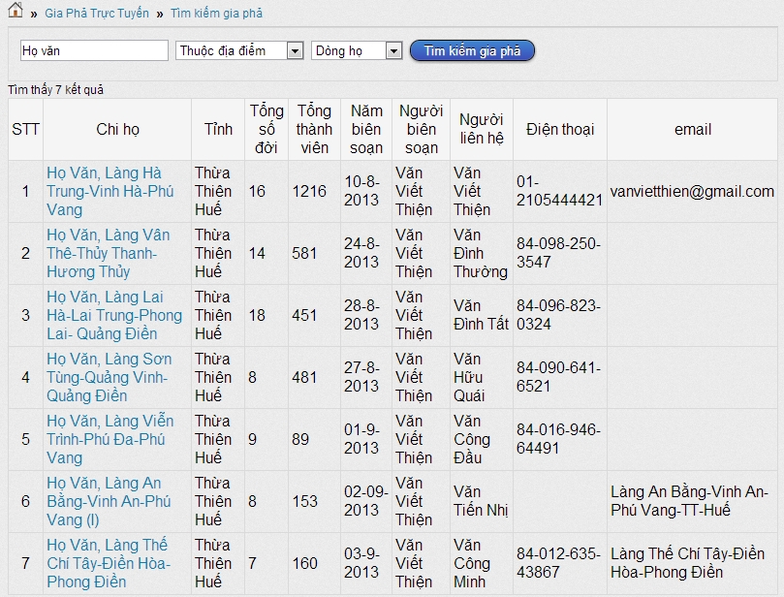This screenshot has height=597, width=784.
Task: Expand the Dòng họ dropdown
Action: click(357, 50)
